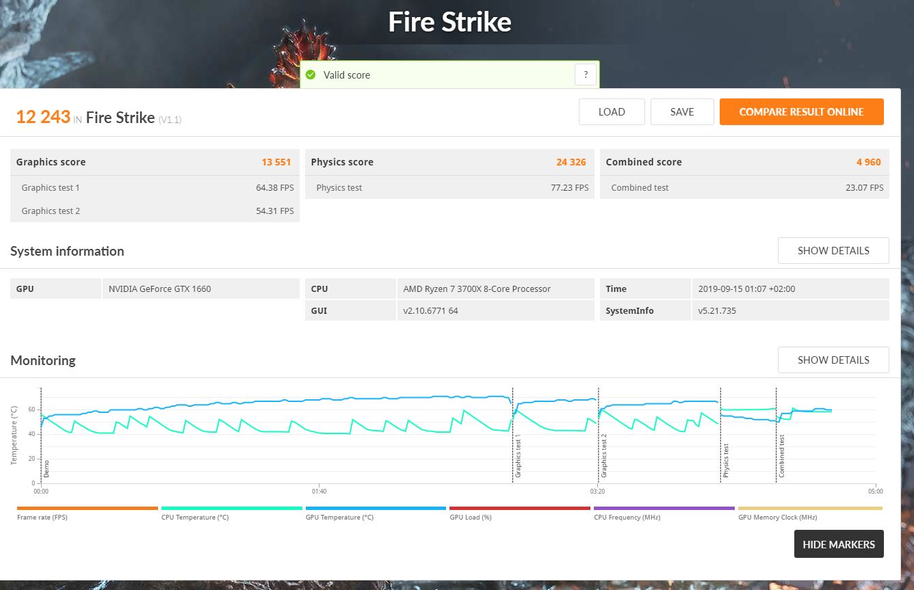The image size is (914, 590).
Task: Select the Graphics test 2 result 54.31 FPS
Action: coord(275,211)
